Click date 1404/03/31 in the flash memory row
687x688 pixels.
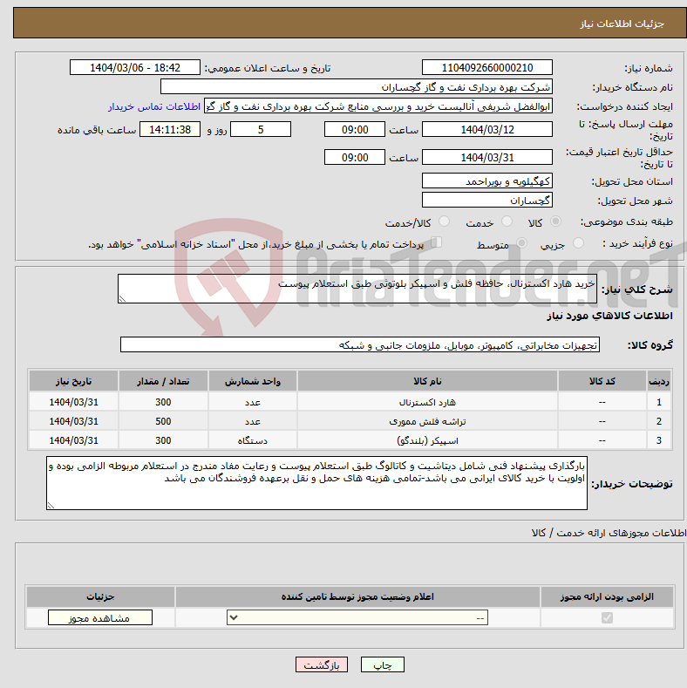pyautogui.click(x=74, y=421)
